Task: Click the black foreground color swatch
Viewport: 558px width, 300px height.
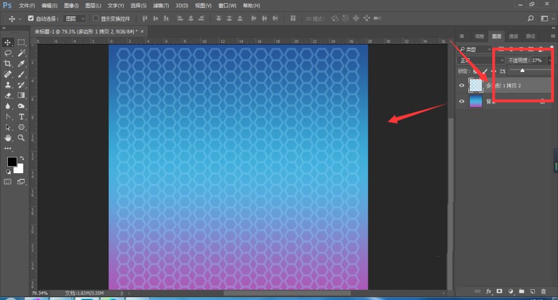Action: [x=12, y=161]
